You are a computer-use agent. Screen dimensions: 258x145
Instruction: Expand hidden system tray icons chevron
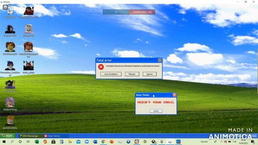click(221, 142)
